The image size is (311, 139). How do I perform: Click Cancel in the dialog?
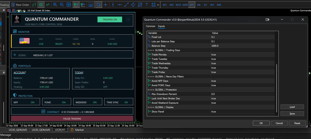click(x=279, y=123)
